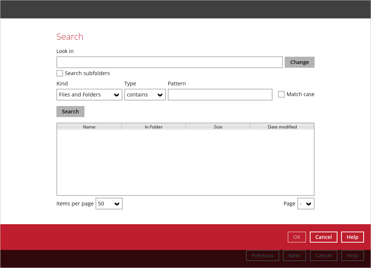
Task: Open the Items per page dropdown
Action: 109,204
